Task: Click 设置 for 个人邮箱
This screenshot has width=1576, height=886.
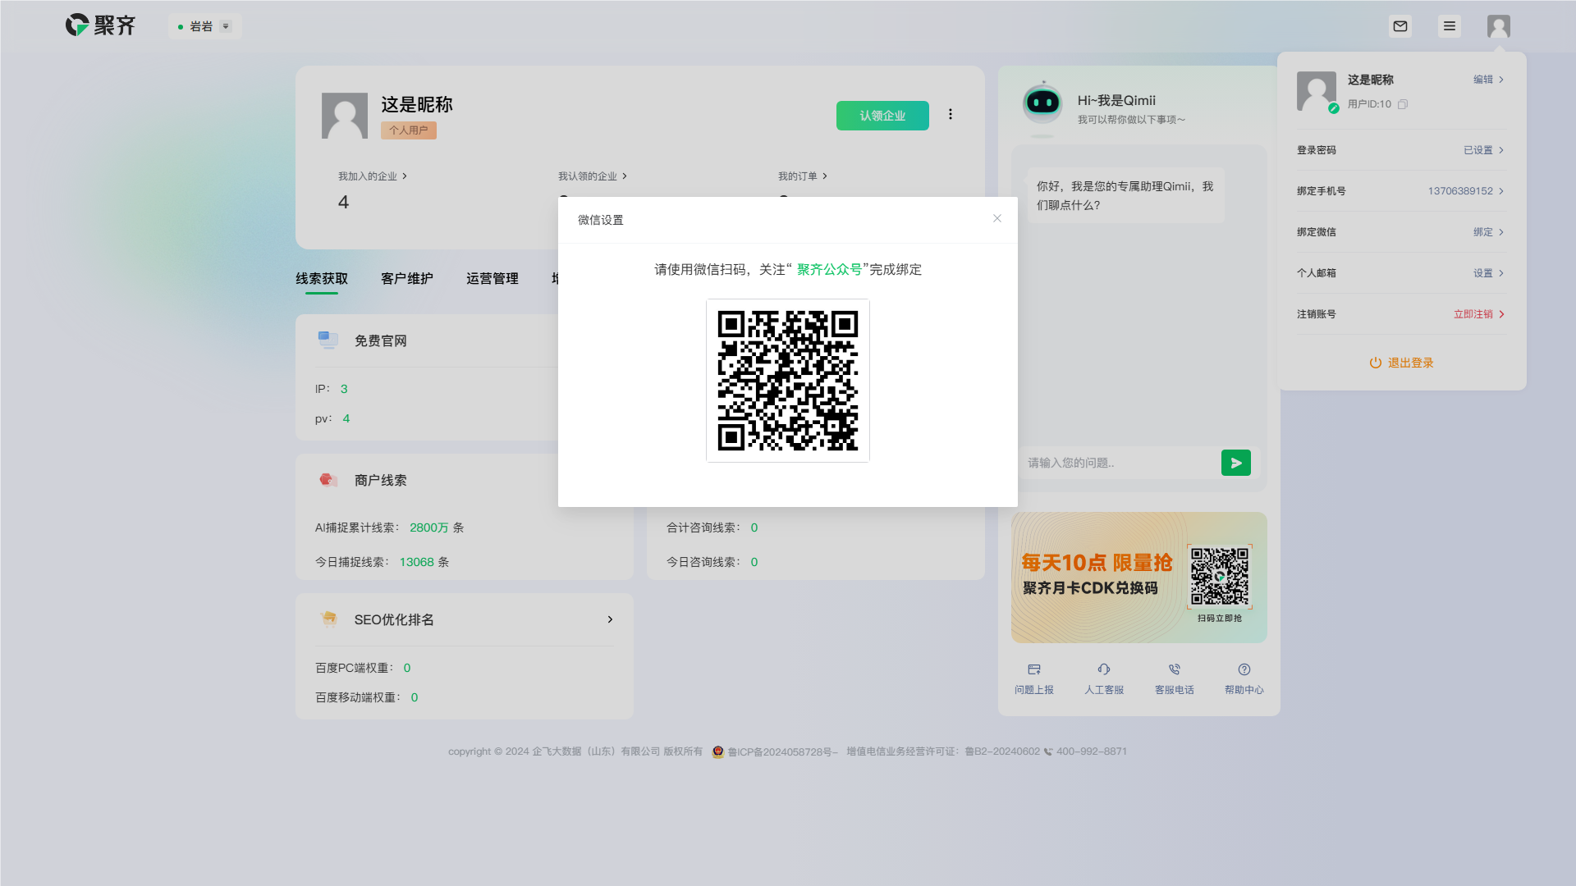Action: pos(1488,273)
